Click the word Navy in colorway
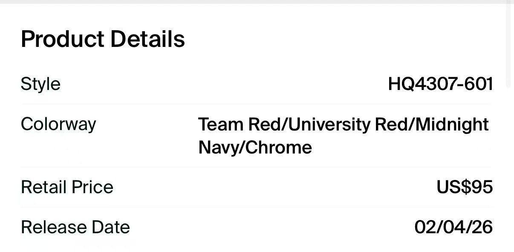 [219, 148]
